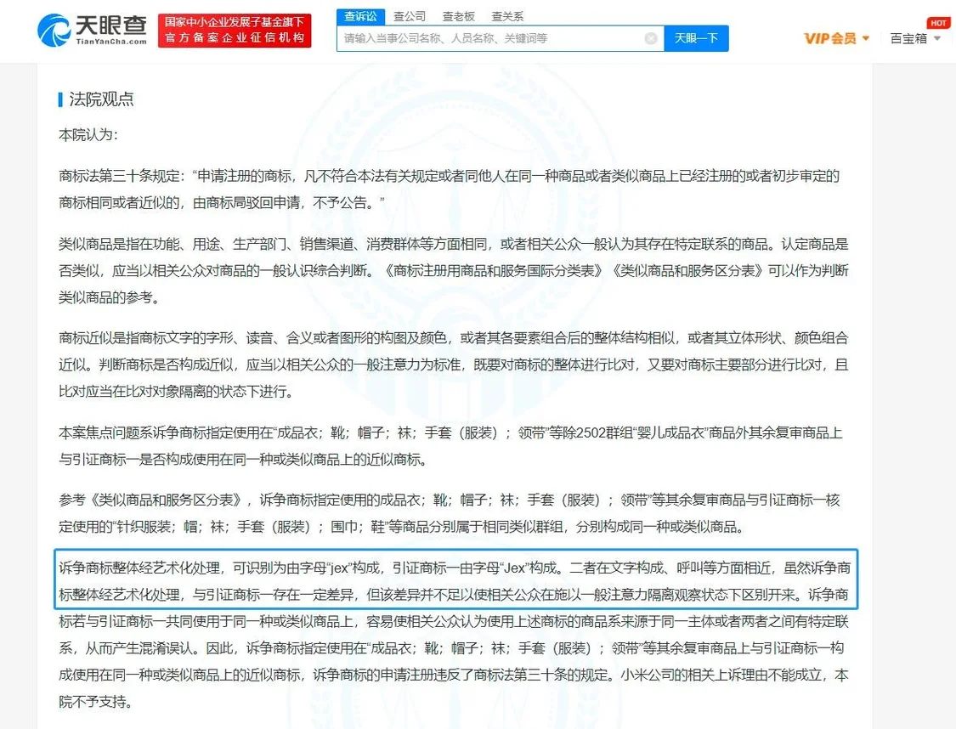This screenshot has width=956, height=729.
Task: Click the HOT badge above 百宝箱
Action: pos(938,23)
